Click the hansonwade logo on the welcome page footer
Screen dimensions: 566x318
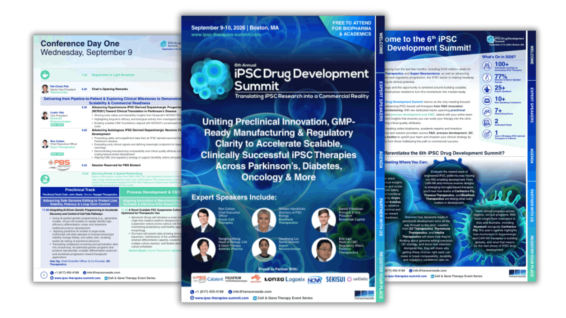coord(517,274)
